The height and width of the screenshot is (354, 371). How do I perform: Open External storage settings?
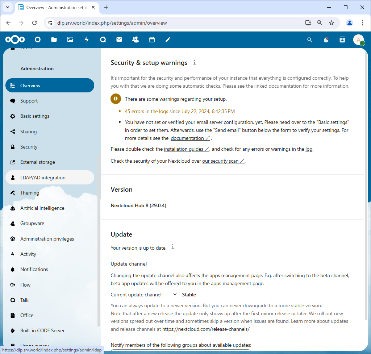point(50,162)
